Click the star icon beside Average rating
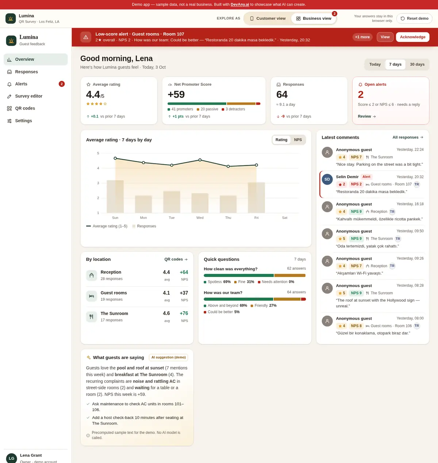Viewport: 438px width, 463px height. 88,85
